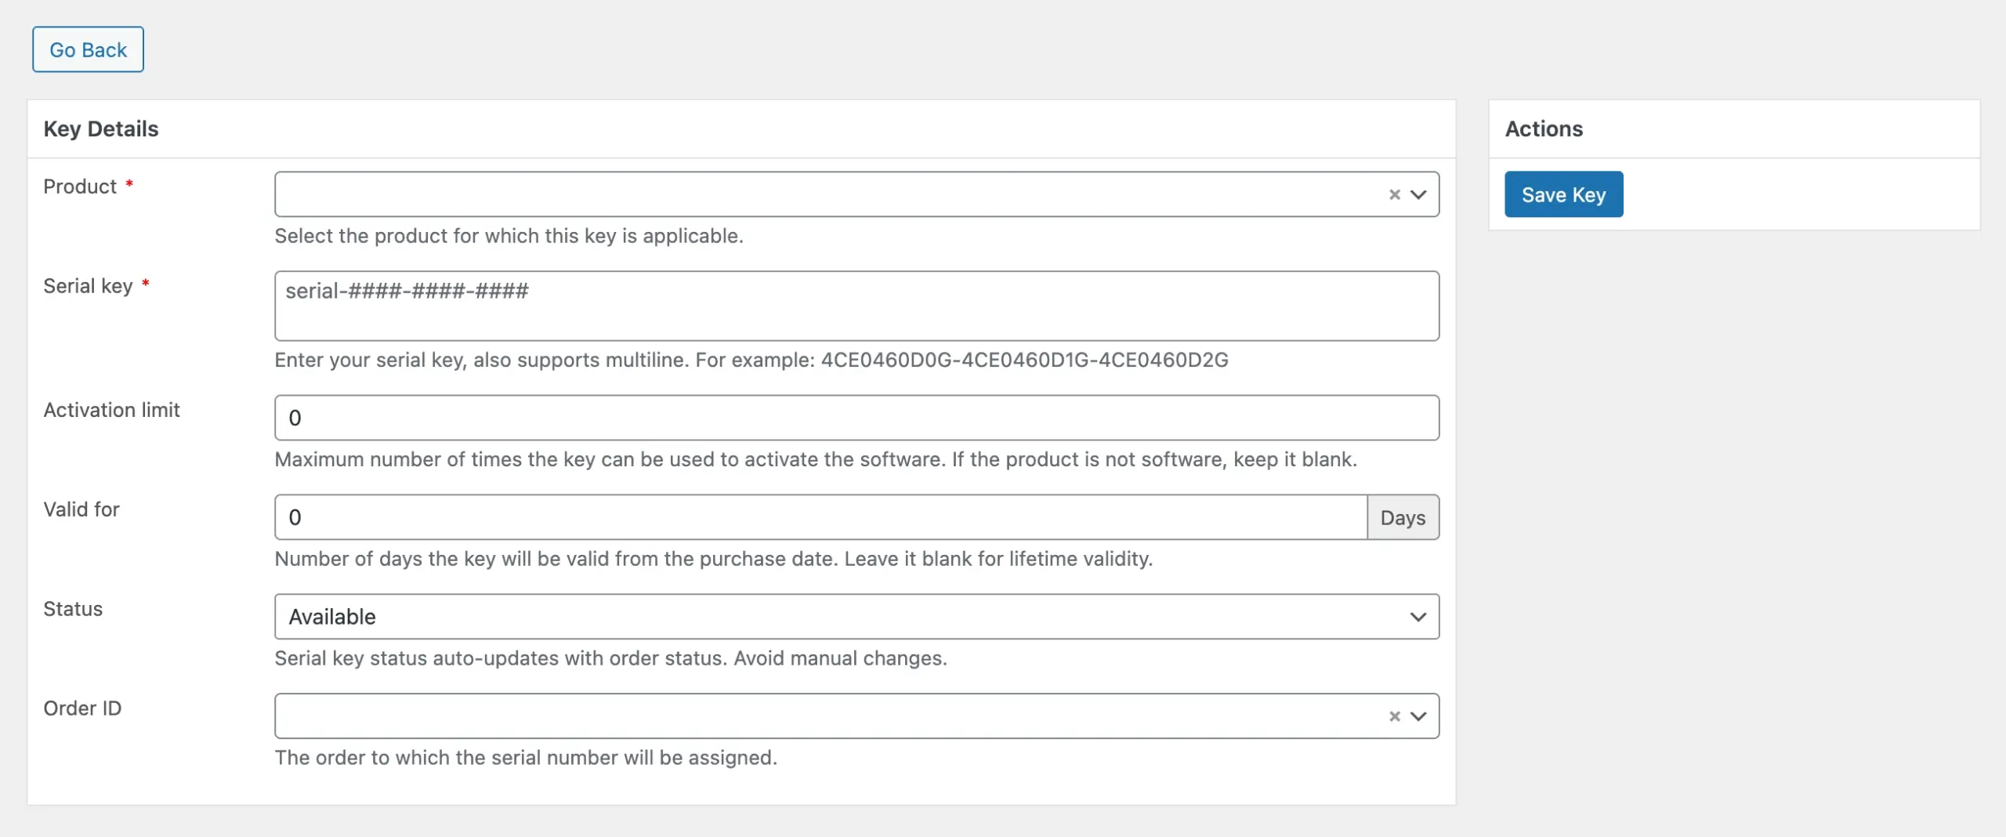2006x837 pixels.
Task: Click the Days unit label box
Action: pos(1403,517)
